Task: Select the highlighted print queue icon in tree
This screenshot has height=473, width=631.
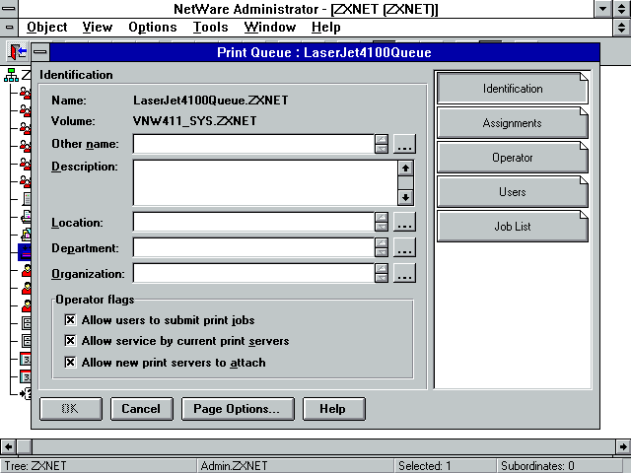Action: 25,252
